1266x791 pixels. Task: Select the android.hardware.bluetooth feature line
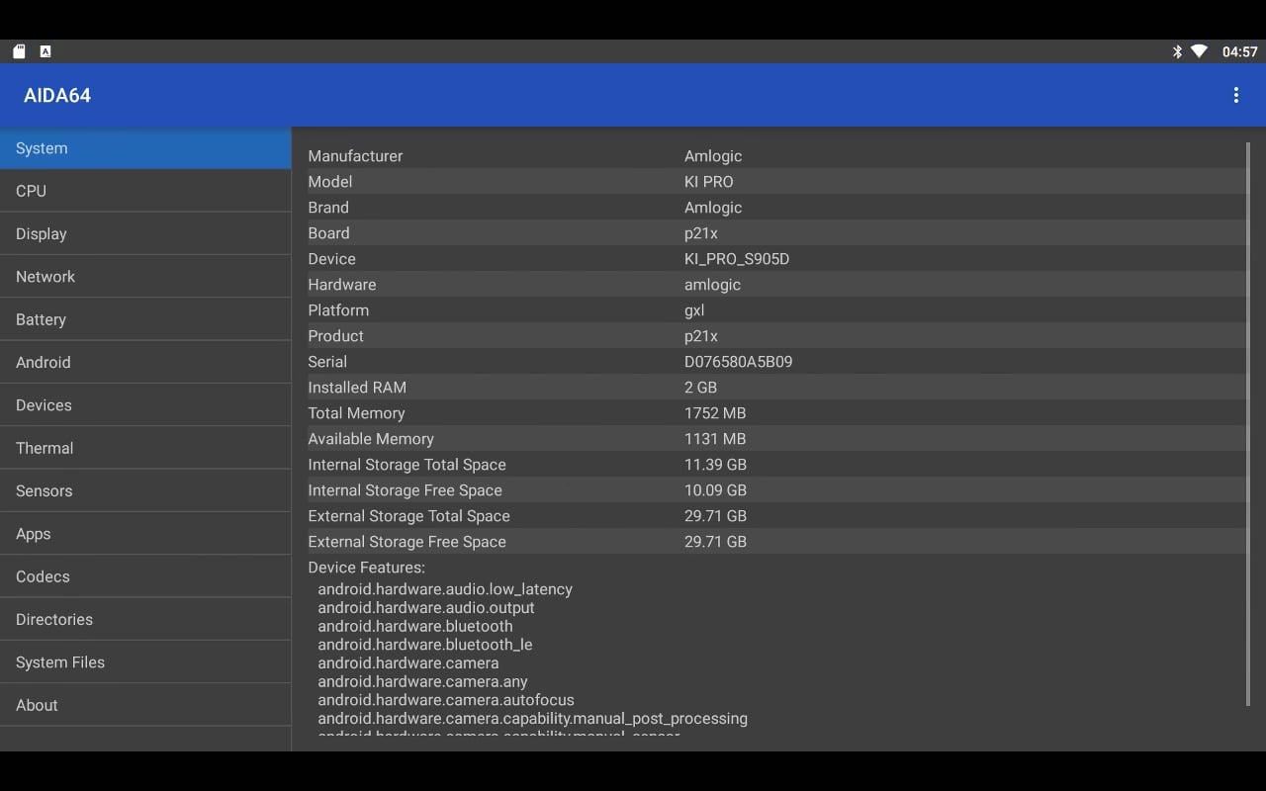point(415,626)
